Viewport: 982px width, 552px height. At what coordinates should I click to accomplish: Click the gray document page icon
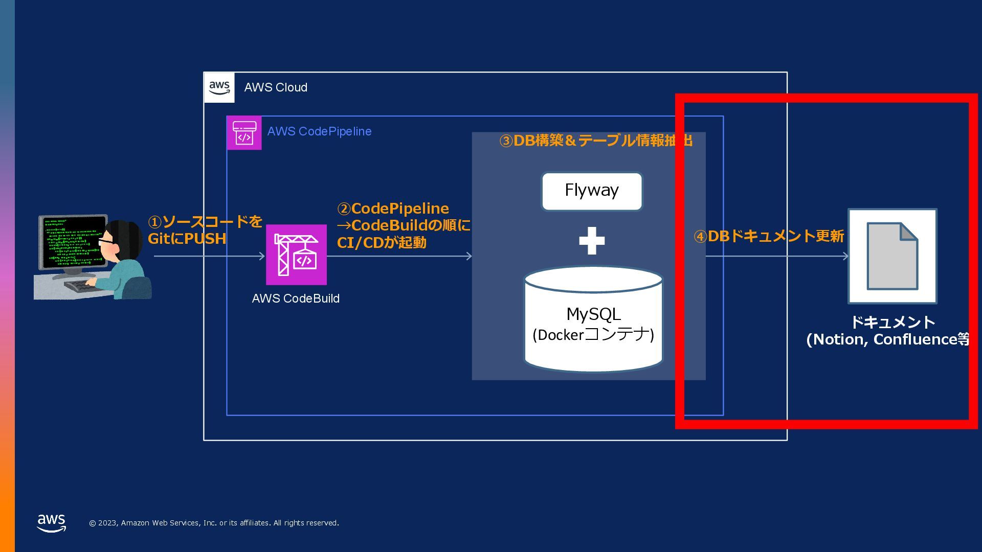coord(892,256)
